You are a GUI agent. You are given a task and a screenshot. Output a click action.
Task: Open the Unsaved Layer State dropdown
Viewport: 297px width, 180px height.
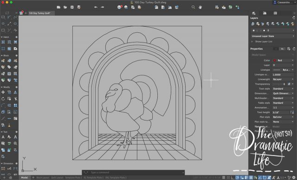point(273,36)
